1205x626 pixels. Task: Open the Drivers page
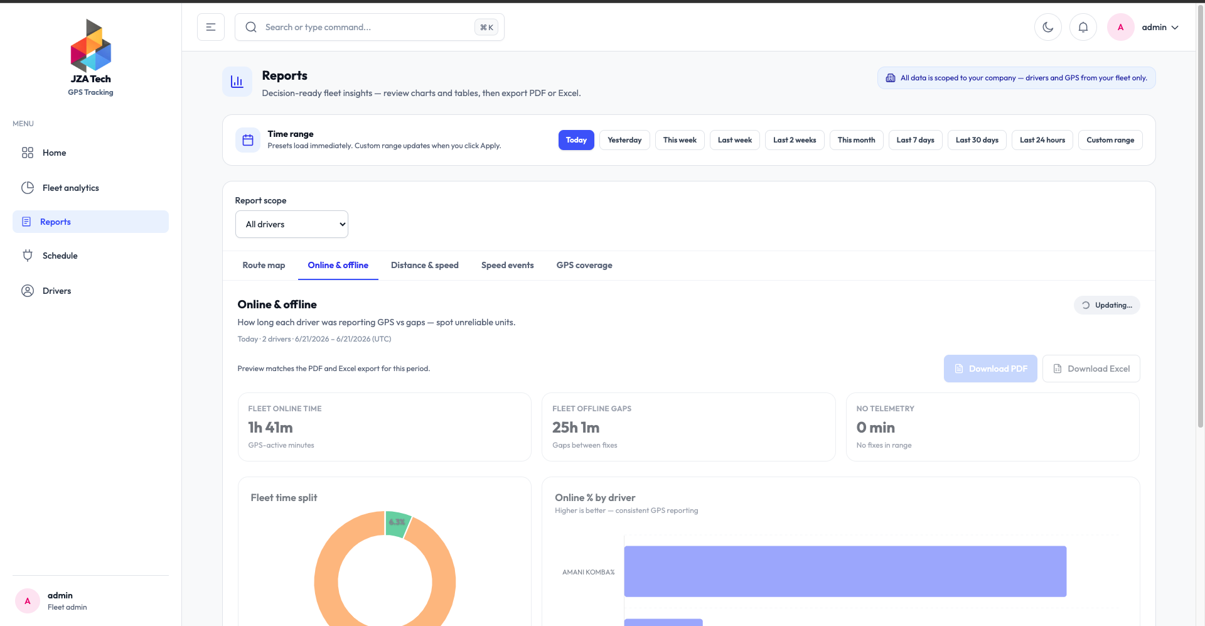pyautogui.click(x=90, y=291)
